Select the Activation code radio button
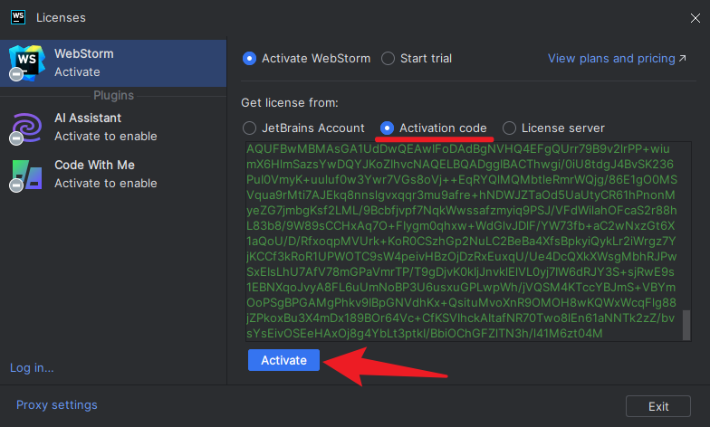Screen dimensions: 710x427 pos(388,128)
